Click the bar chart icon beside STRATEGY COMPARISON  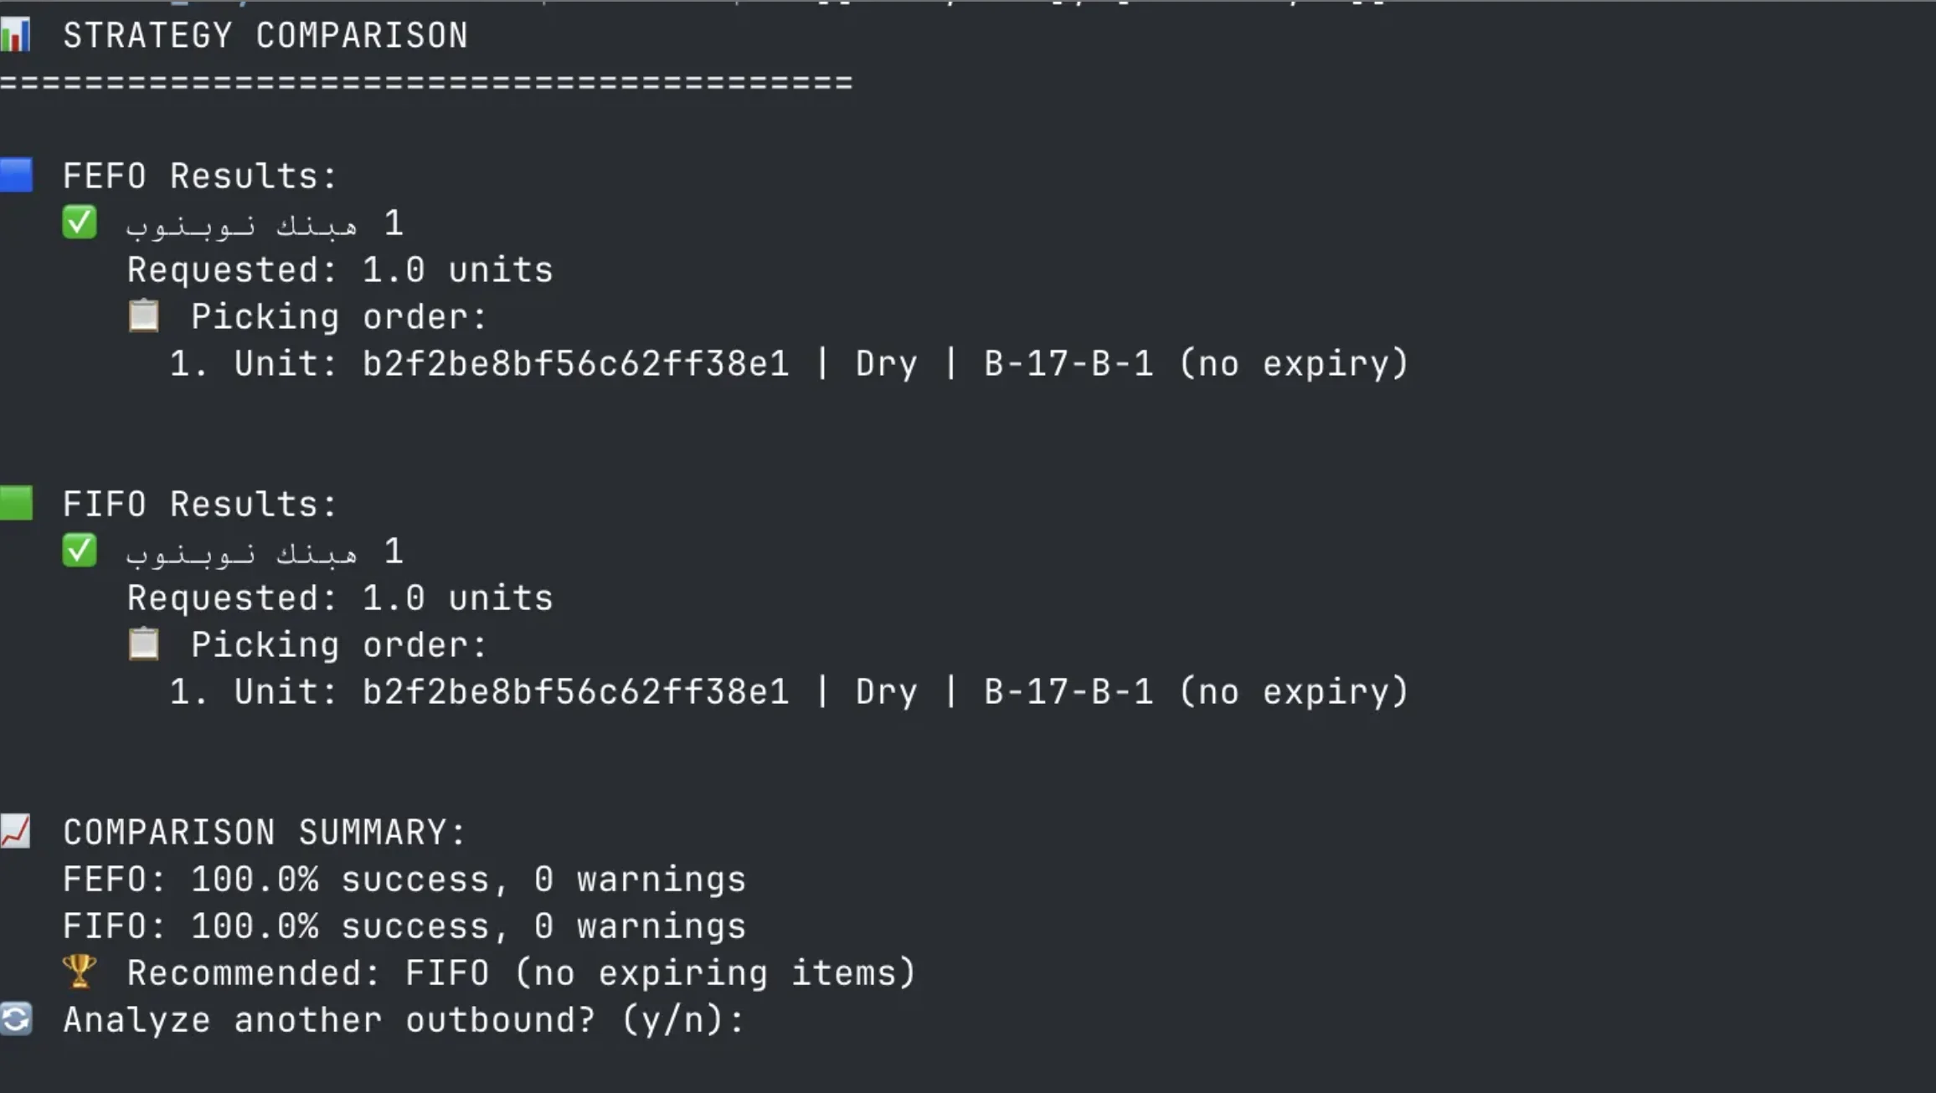(x=15, y=35)
